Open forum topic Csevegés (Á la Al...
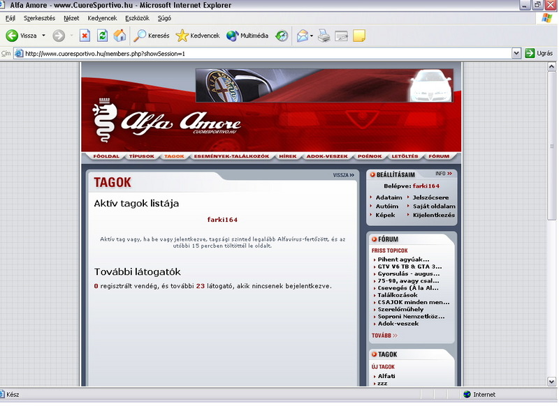559x406 pixels. click(x=408, y=288)
